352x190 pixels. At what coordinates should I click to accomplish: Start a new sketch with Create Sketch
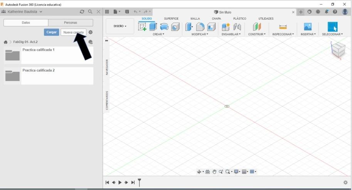pos(142,27)
